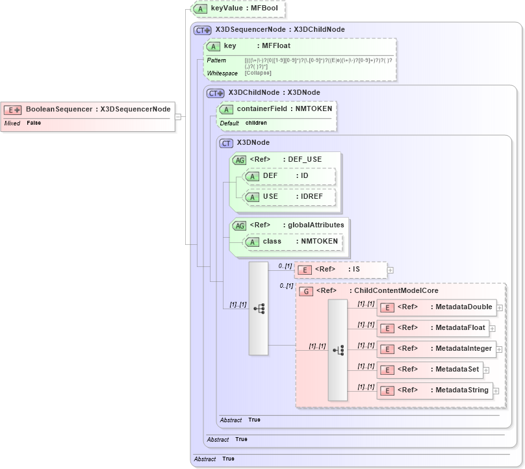The width and height of the screenshot is (525, 469).
Task: Click the A icon beside DEF : ID
Action: point(253,177)
